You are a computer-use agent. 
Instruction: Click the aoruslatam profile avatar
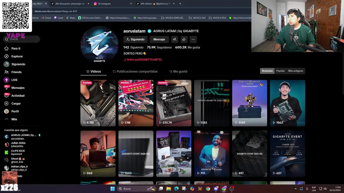pyautogui.click(x=99, y=45)
